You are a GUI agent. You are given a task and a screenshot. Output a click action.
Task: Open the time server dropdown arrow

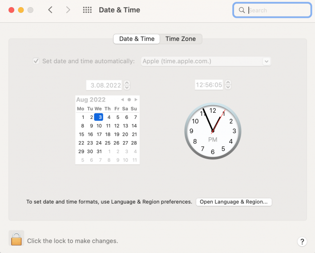[x=267, y=61]
